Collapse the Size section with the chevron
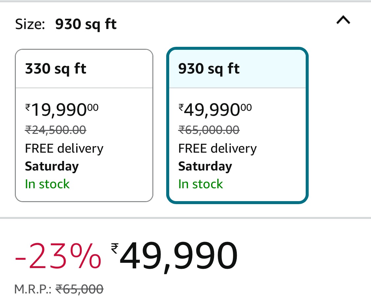The height and width of the screenshot is (304, 371). click(x=343, y=20)
